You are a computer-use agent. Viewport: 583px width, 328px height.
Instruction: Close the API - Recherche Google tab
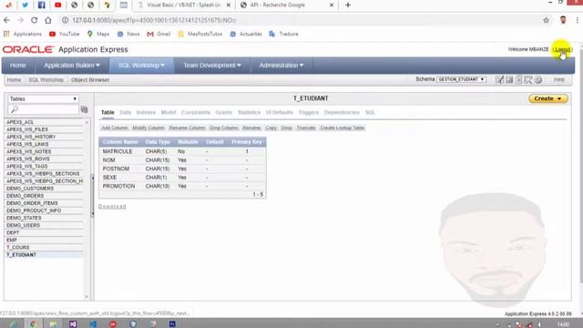tap(332, 5)
